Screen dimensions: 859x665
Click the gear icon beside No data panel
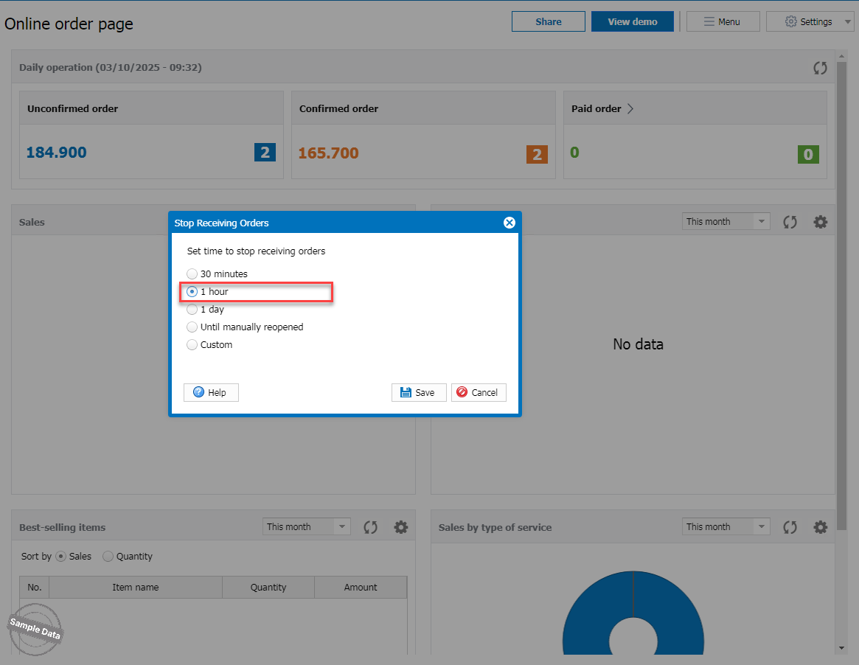click(820, 222)
